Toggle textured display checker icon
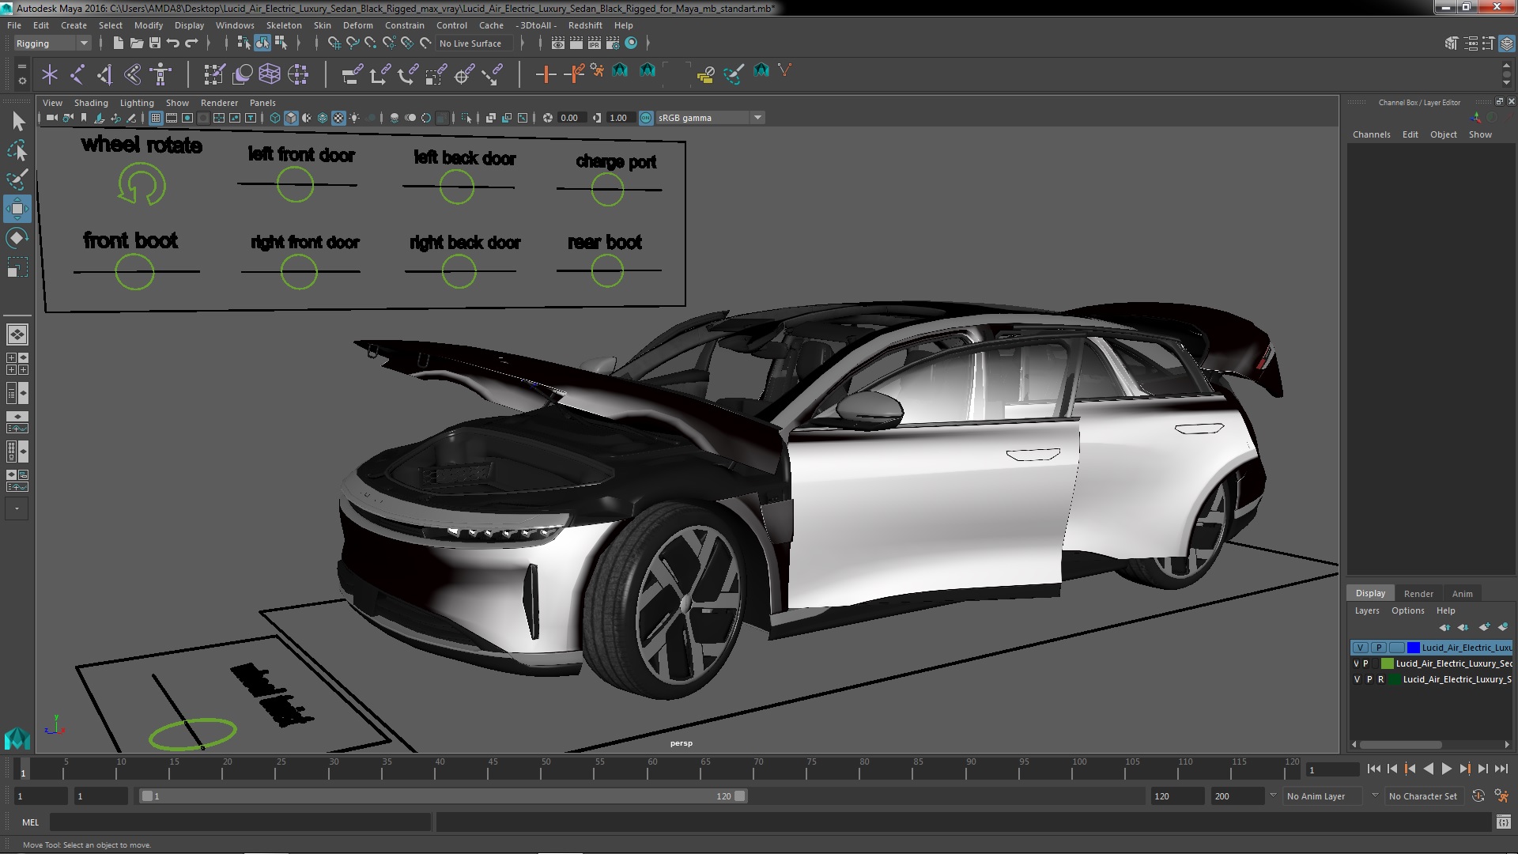This screenshot has width=1518, height=854. 338,118
